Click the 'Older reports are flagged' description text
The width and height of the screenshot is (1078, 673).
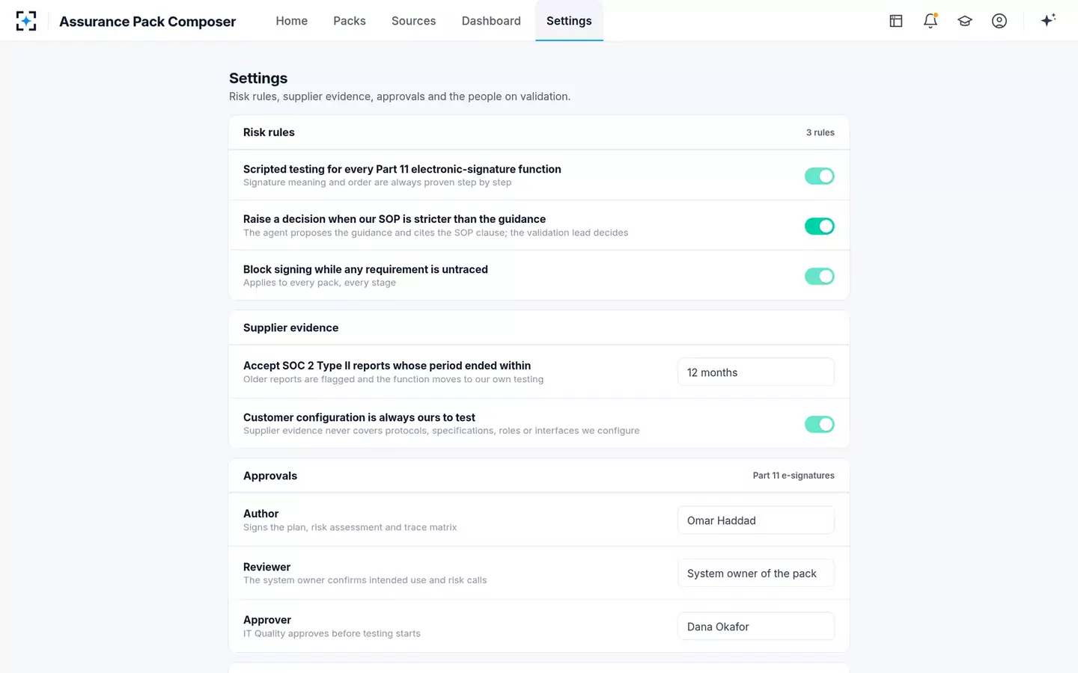tap(393, 379)
